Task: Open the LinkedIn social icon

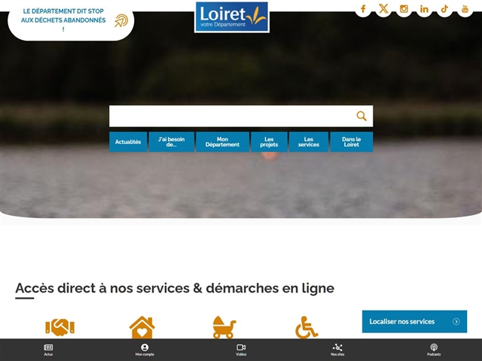Action: pyautogui.click(x=424, y=9)
